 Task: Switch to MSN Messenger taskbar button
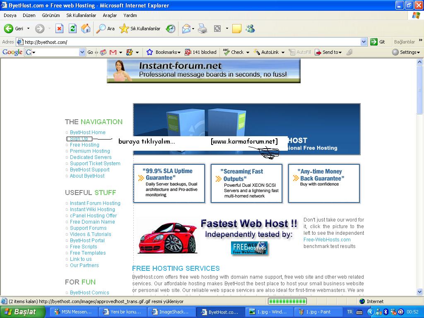click(x=74, y=312)
